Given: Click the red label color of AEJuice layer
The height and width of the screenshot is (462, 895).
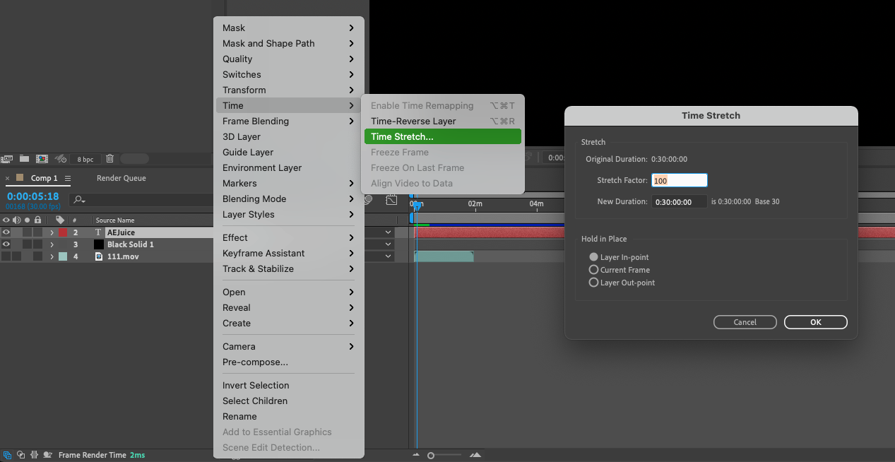Looking at the screenshot, I should pyautogui.click(x=63, y=232).
